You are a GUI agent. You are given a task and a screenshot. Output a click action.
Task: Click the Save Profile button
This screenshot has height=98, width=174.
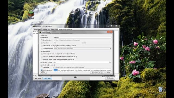tap(107, 73)
